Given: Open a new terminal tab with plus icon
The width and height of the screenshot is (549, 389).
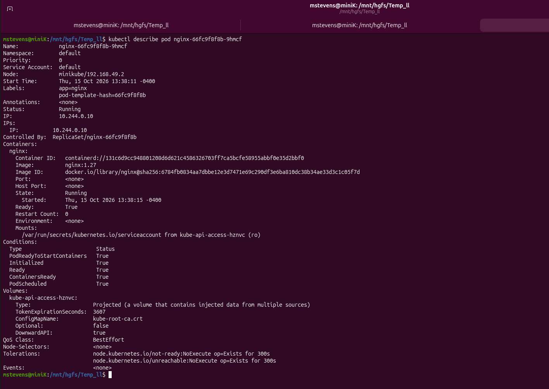Looking at the screenshot, I should click(x=10, y=9).
